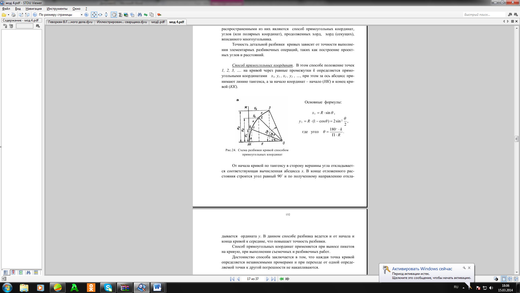Click the scrollbar down arrow
Screen dimensions: 520x293
pyautogui.click(x=516, y=272)
